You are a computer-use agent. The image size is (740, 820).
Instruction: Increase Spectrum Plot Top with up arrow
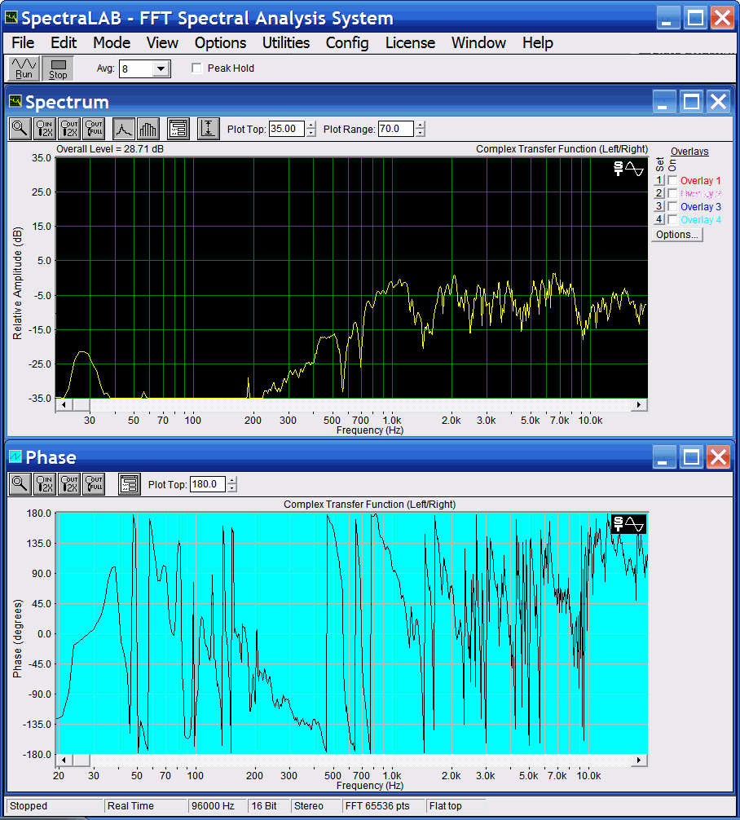pos(311,125)
